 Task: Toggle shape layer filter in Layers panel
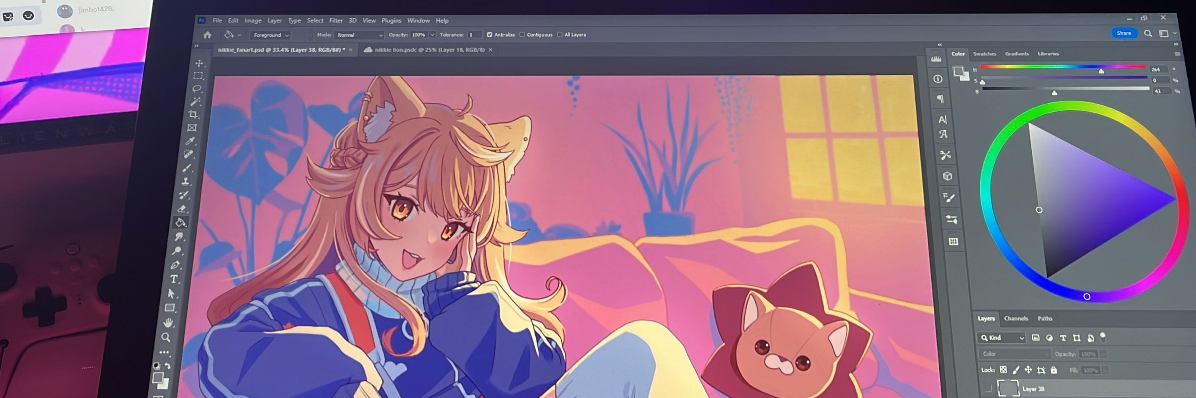(1077, 338)
